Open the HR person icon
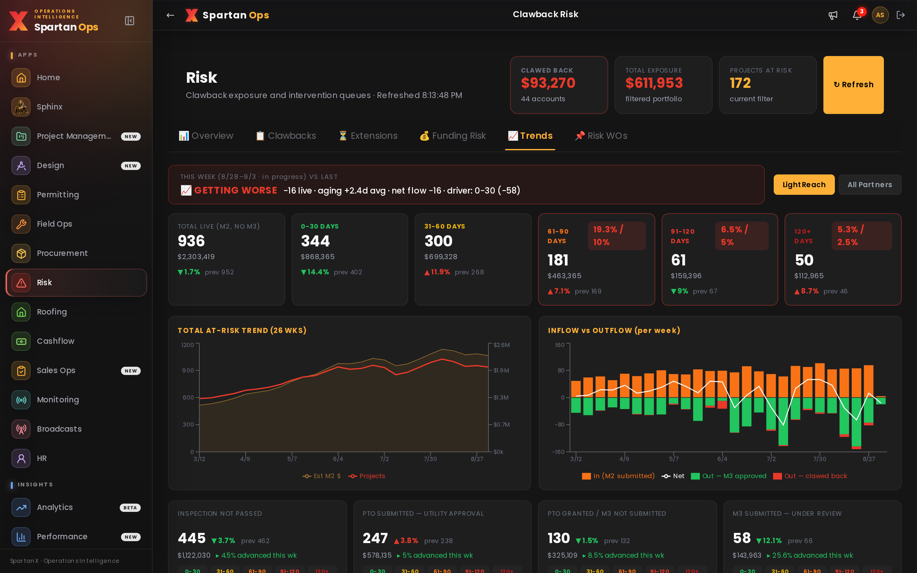 [21, 458]
